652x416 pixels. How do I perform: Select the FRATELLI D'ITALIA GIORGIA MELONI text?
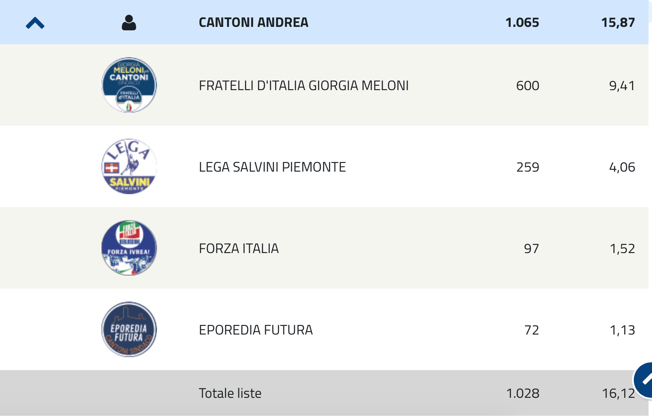[x=303, y=86]
